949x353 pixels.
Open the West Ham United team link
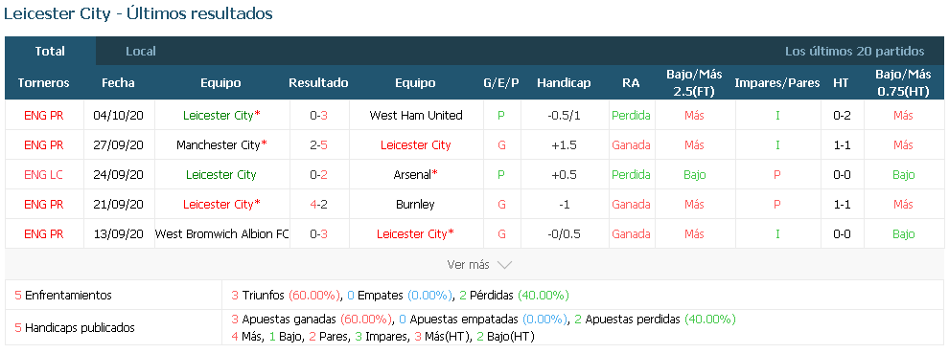(416, 116)
